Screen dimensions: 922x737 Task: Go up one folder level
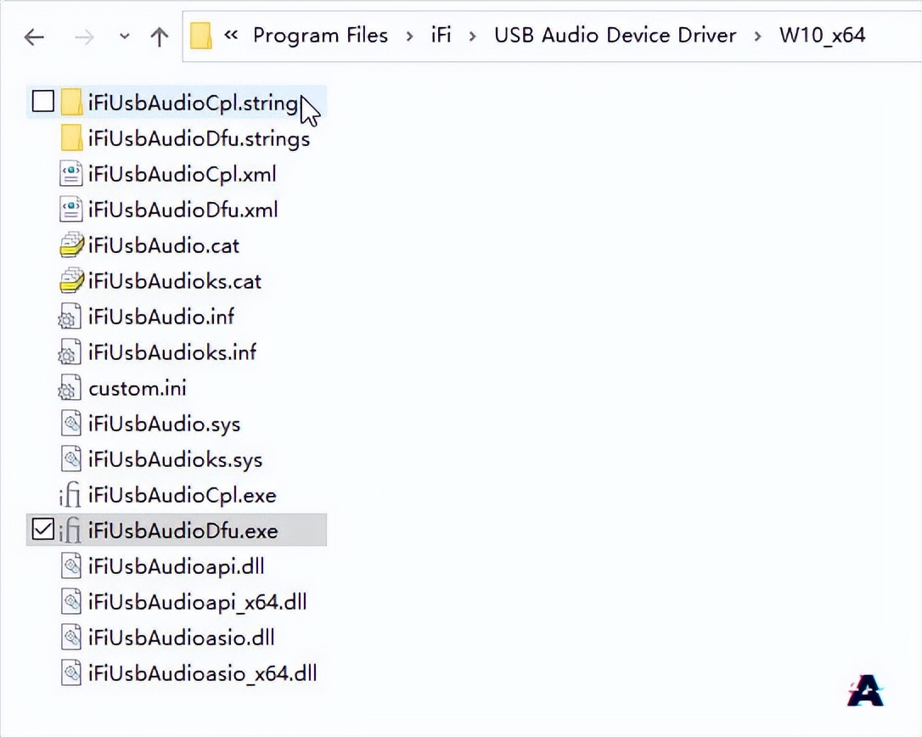tap(159, 37)
